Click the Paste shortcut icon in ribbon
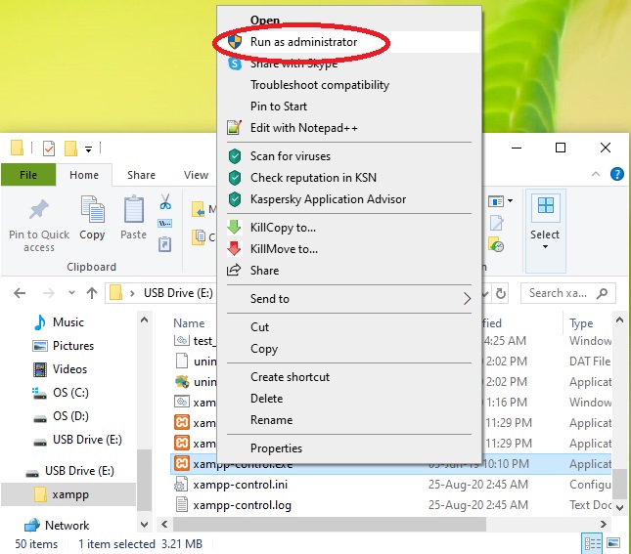The width and height of the screenshot is (631, 554). (165, 244)
